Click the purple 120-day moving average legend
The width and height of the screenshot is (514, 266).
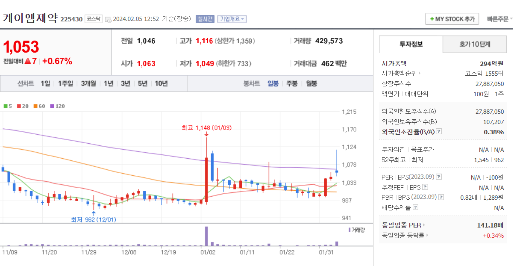coord(57,106)
